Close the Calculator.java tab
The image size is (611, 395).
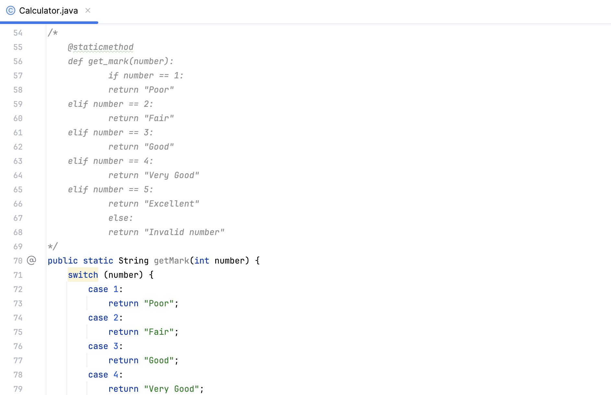[x=88, y=10]
